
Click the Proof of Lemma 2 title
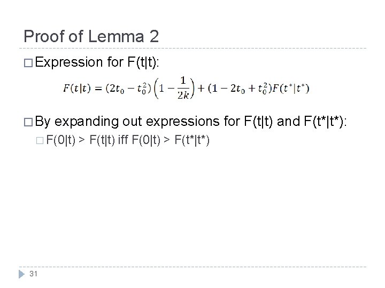[x=91, y=36]
